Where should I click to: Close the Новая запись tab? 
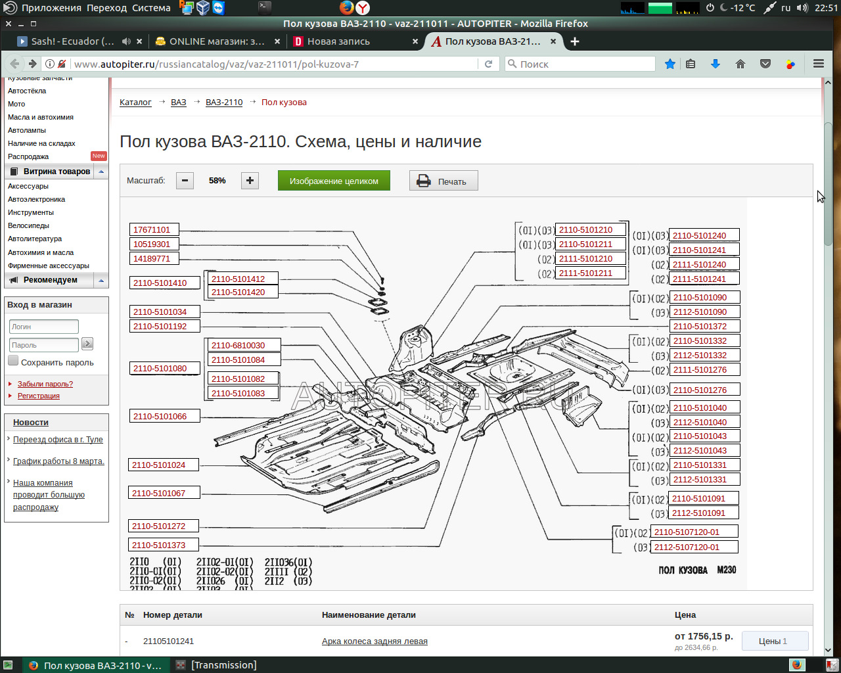[415, 41]
